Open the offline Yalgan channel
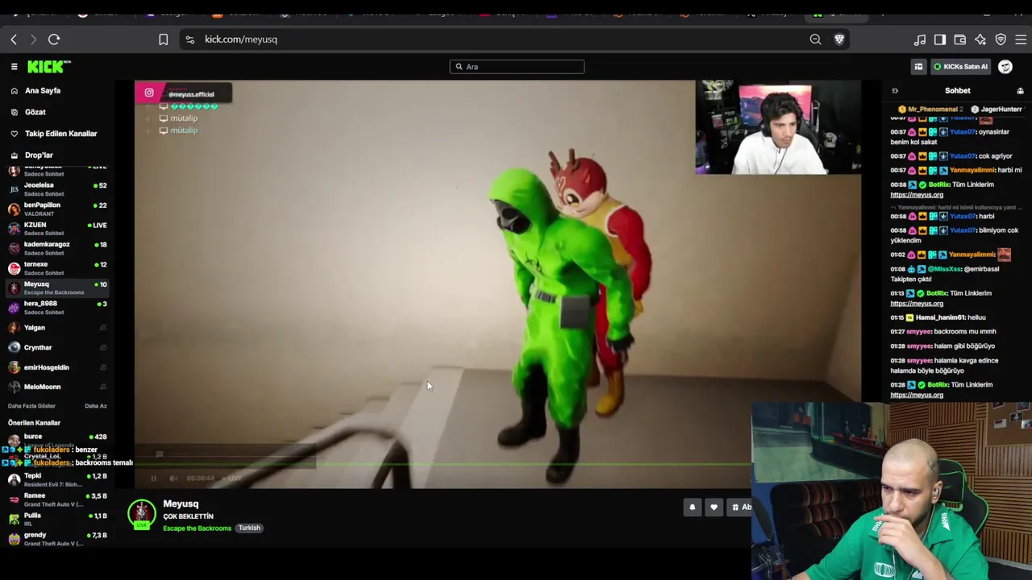Screen dimensions: 1032x580 56,328
